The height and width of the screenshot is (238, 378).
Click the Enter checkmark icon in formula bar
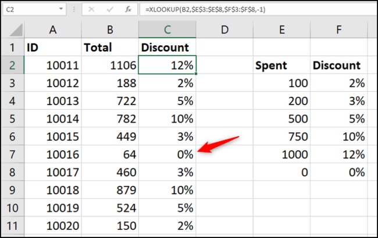click(x=110, y=10)
